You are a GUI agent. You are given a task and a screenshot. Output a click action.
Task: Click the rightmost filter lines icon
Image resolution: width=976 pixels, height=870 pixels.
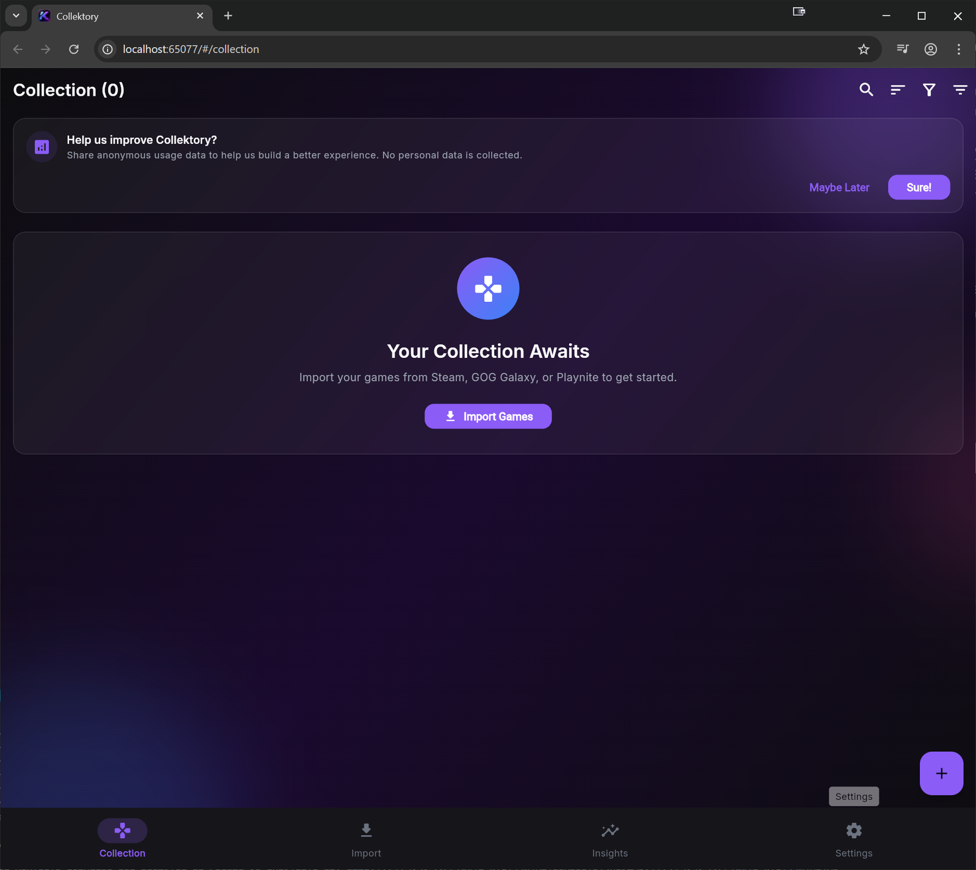click(960, 90)
